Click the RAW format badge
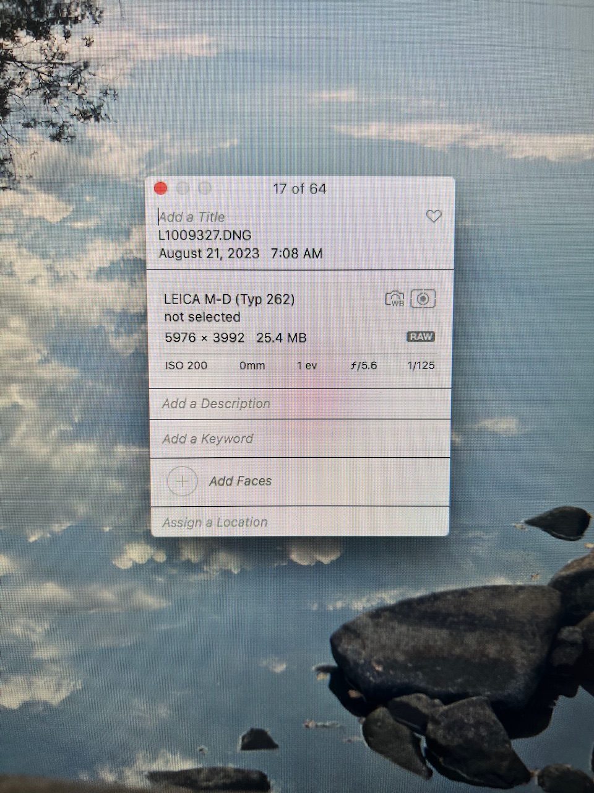The width and height of the screenshot is (594, 793). pos(421,337)
